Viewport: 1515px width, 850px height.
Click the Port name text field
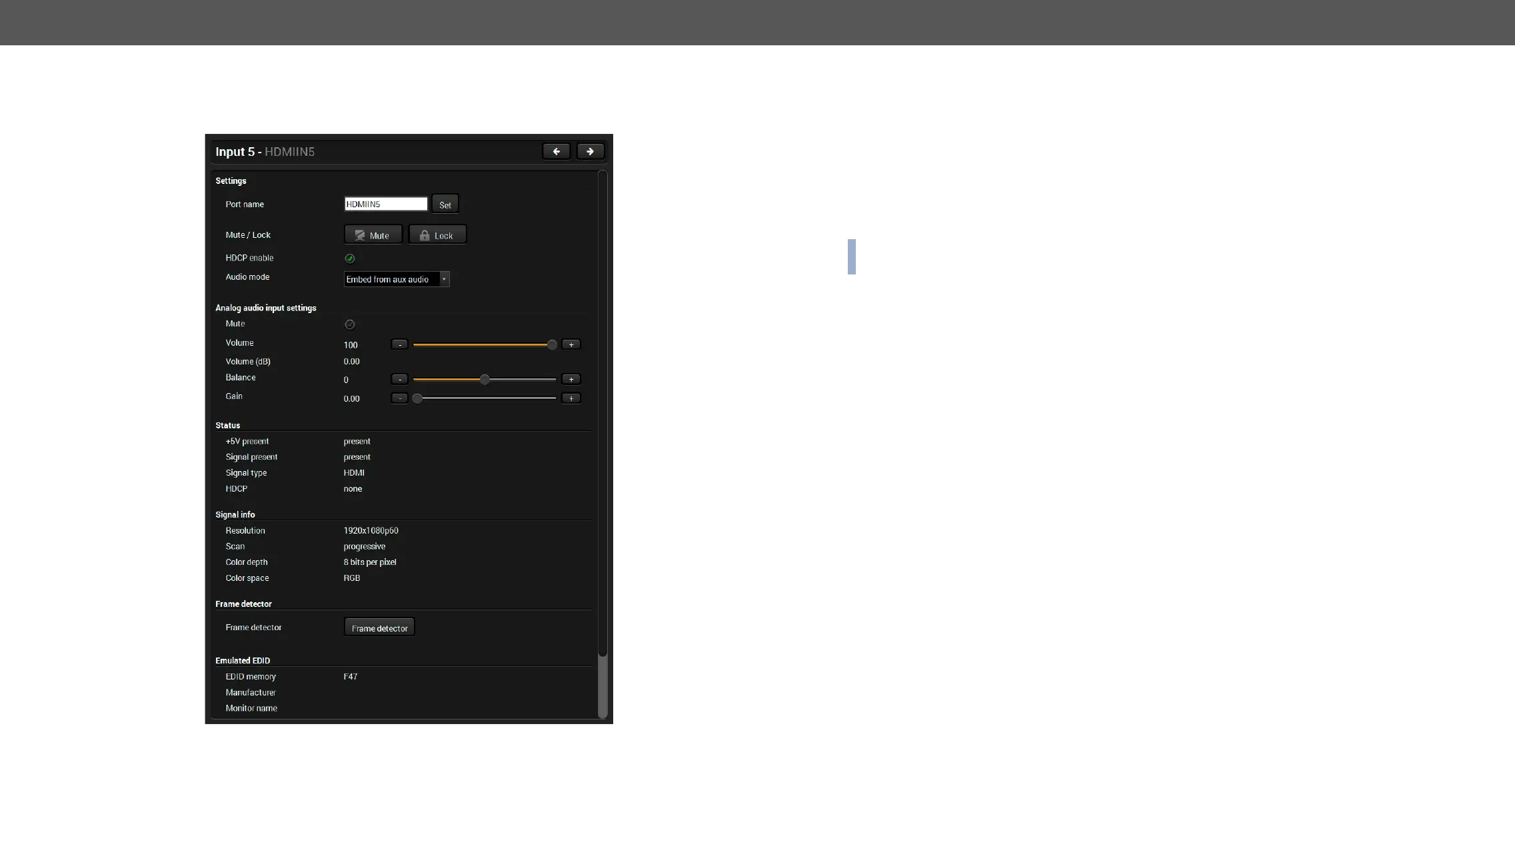tap(385, 204)
